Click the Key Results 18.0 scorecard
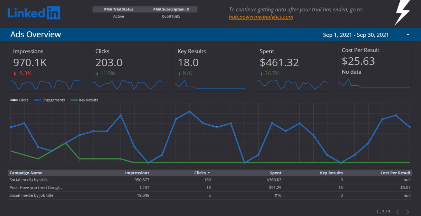 188,63
